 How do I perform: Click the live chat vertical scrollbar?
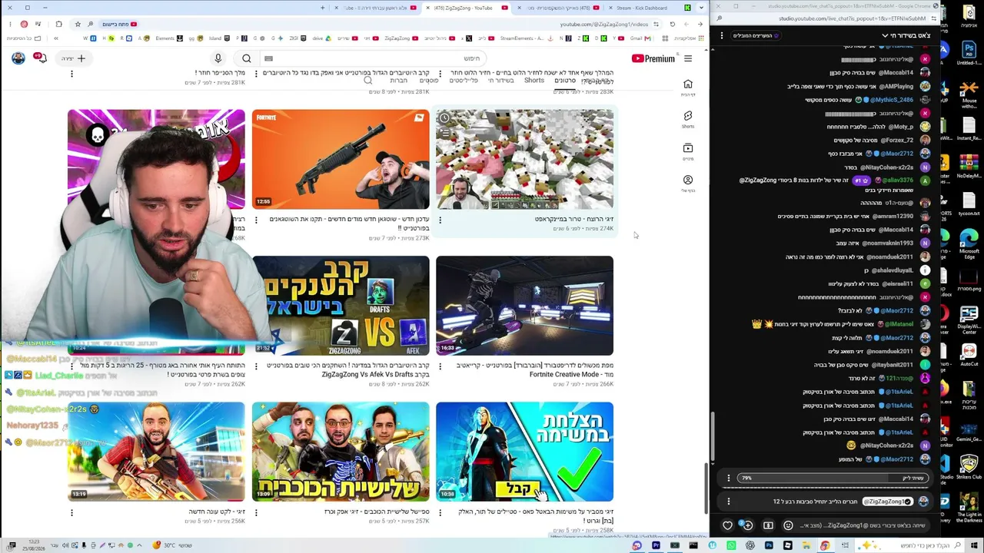pyautogui.click(x=712, y=438)
